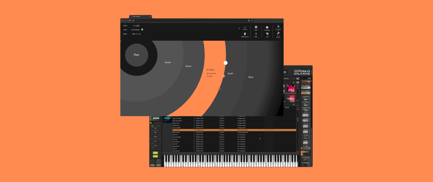Image resolution: width=433 pixels, height=182 pixels.
Task: Click the bookmark star in address bar
Action: point(252,20)
